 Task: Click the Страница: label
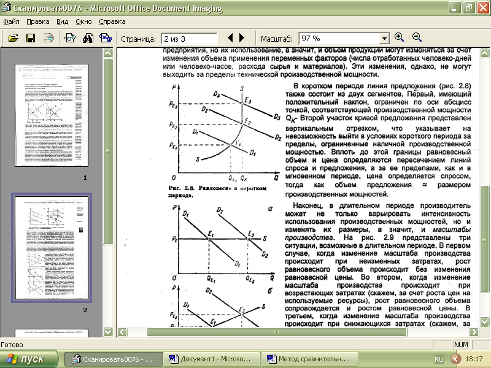138,39
